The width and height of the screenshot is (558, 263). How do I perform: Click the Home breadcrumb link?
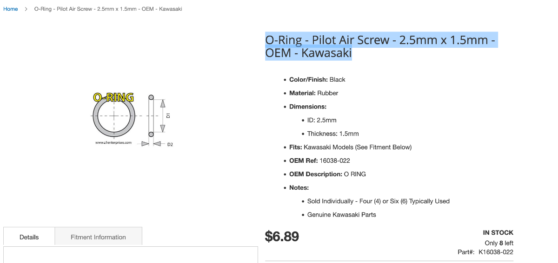[x=11, y=9]
